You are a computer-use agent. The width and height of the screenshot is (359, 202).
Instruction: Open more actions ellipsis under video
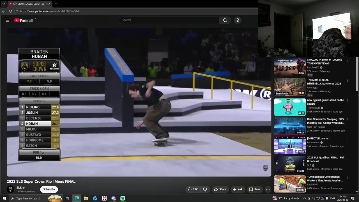pos(268,189)
